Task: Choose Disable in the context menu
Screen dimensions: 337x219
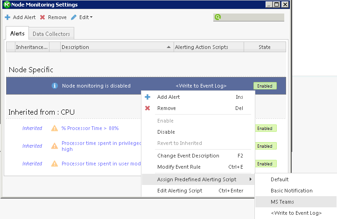Action: [x=166, y=132]
